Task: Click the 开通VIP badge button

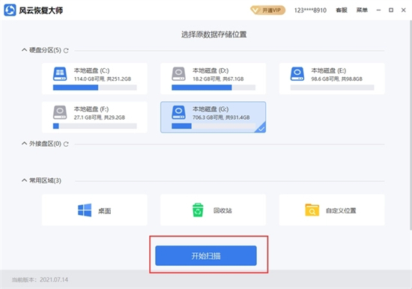Action: coord(267,10)
